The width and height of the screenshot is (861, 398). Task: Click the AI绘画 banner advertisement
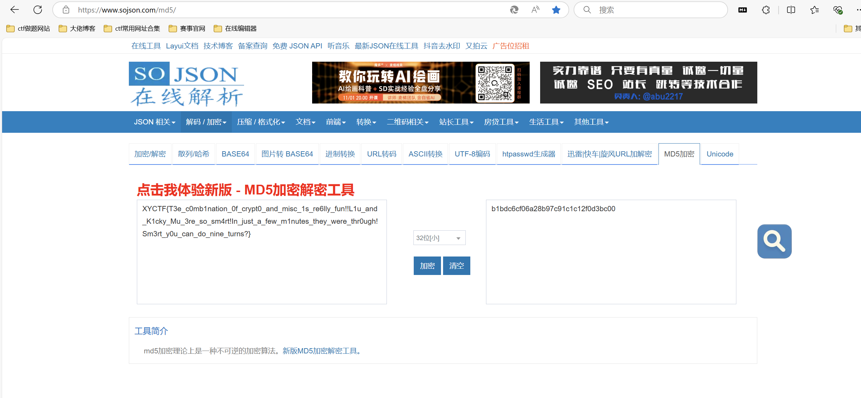421,83
